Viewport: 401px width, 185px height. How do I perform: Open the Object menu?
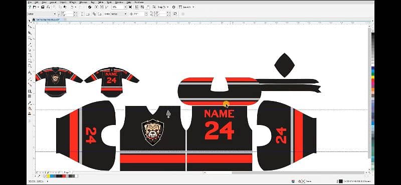(x=63, y=2)
